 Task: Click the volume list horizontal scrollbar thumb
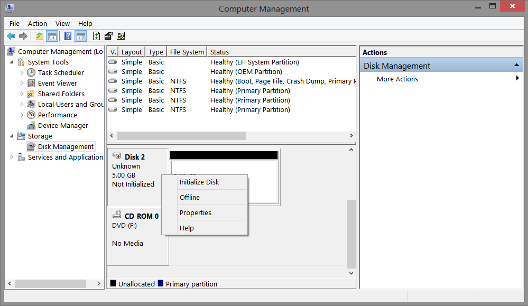181,136
